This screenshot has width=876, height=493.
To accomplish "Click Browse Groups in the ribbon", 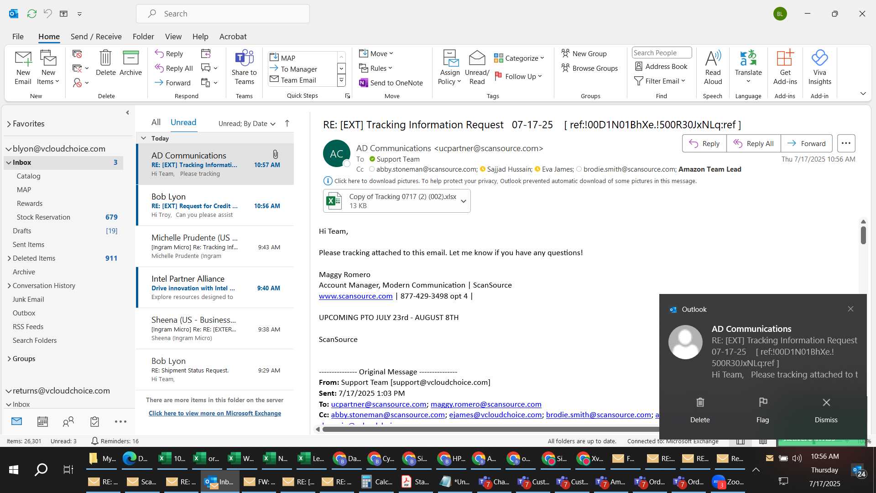I will coord(589,68).
